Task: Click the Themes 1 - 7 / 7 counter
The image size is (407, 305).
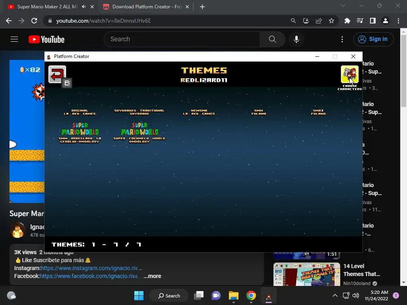Action: (96, 245)
